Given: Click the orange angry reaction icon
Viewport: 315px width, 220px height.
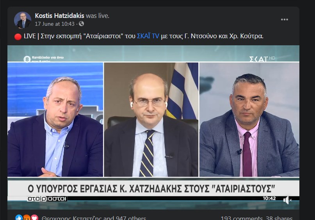Looking at the screenshot, I should pos(27,217).
